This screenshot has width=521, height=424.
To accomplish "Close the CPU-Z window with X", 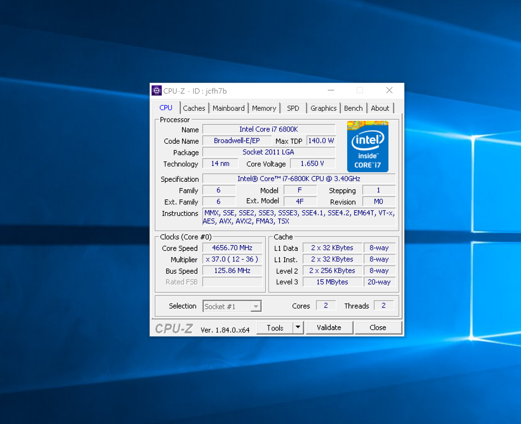I will [389, 90].
